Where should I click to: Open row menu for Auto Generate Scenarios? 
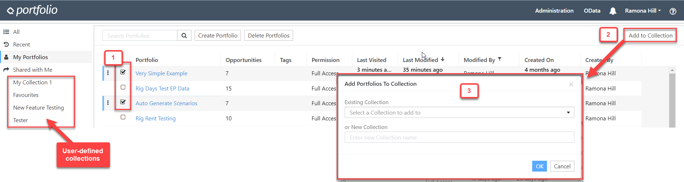[108, 103]
